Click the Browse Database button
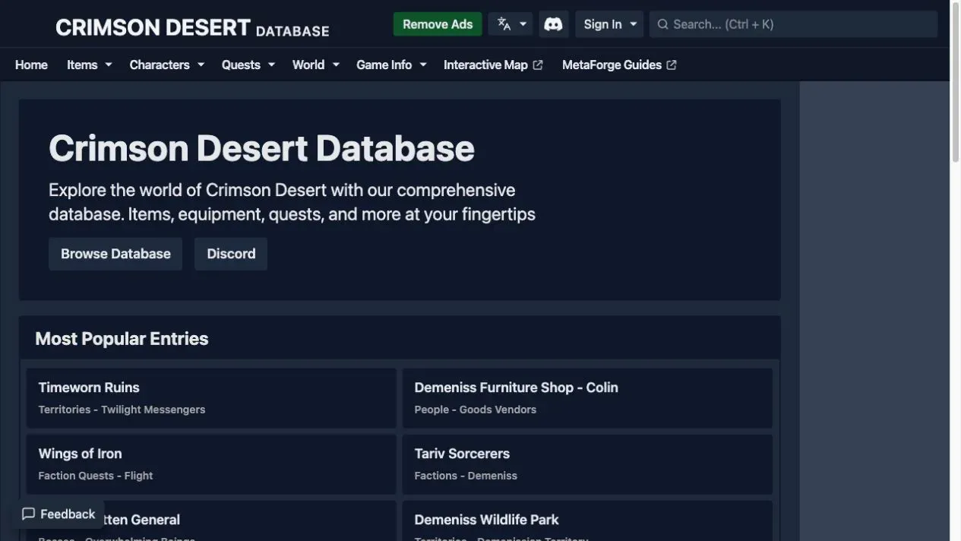961x541 pixels. click(115, 254)
